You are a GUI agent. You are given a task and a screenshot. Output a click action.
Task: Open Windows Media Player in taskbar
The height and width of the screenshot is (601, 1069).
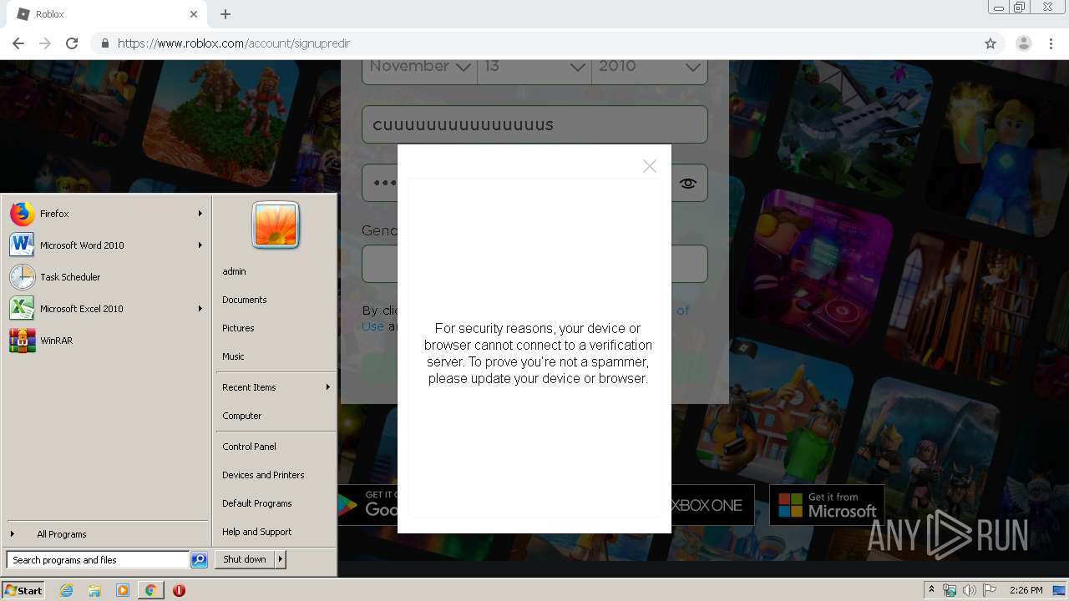123,590
